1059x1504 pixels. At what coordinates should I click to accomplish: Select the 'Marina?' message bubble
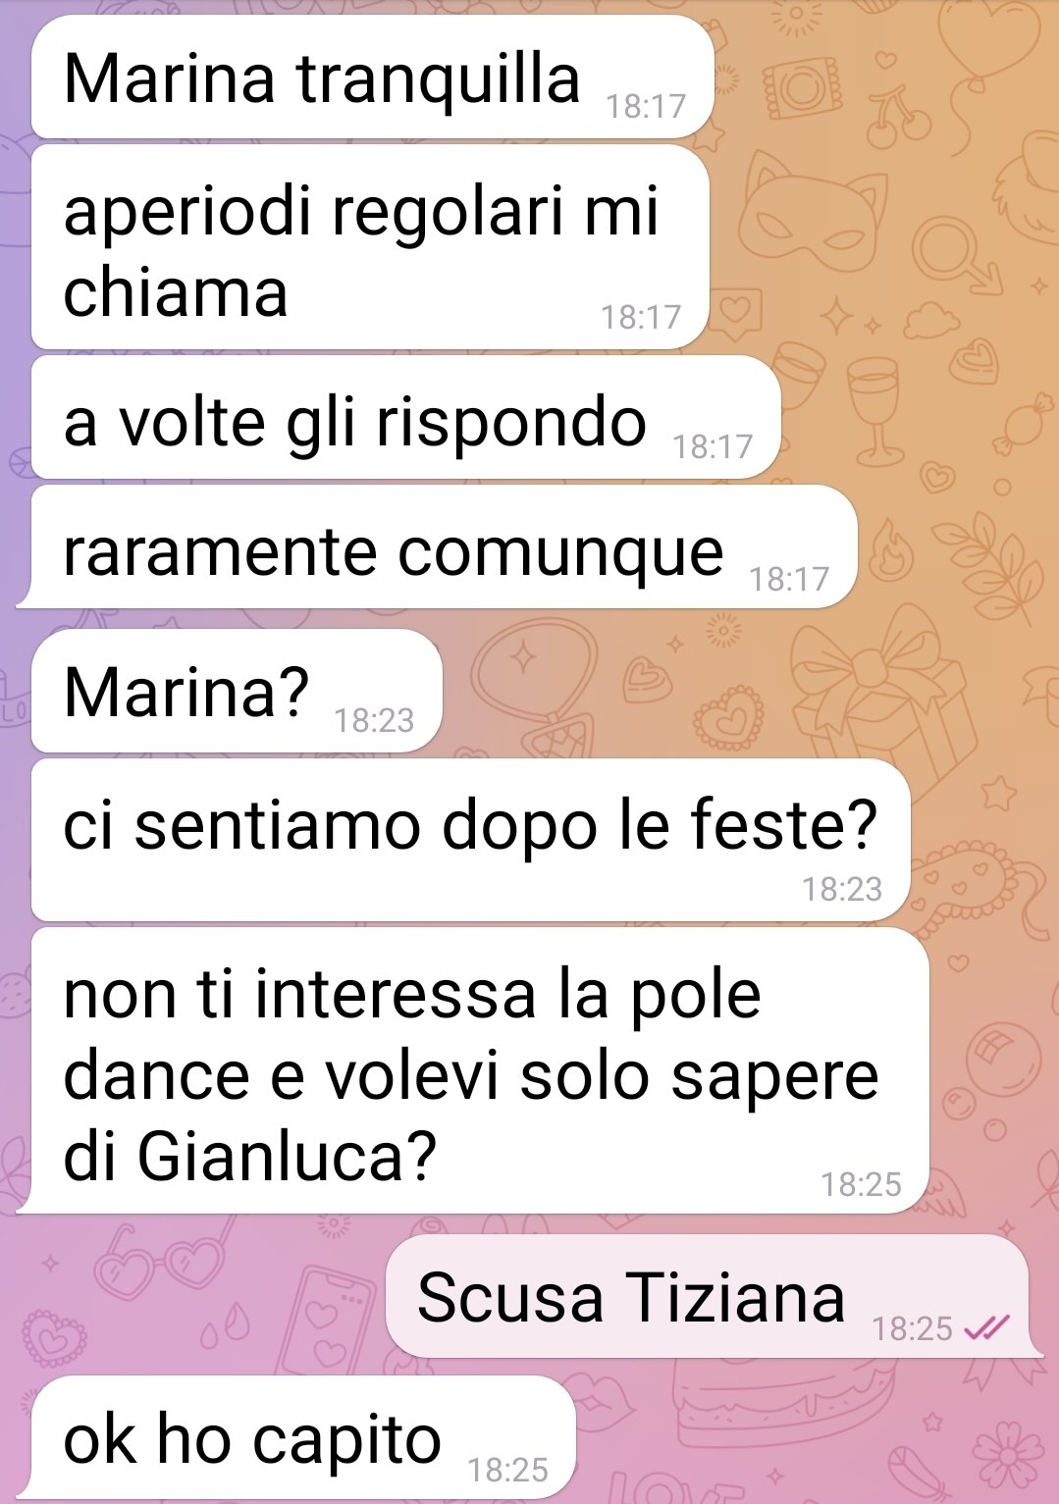(237, 691)
